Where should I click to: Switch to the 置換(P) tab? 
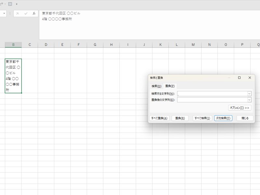tap(170, 86)
